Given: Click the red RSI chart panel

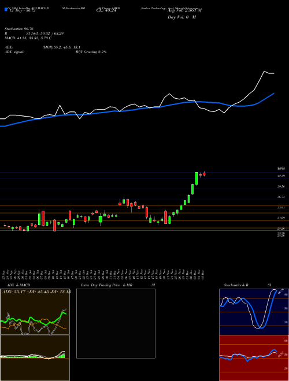Looking at the screenshot, I should (x=254, y=358).
